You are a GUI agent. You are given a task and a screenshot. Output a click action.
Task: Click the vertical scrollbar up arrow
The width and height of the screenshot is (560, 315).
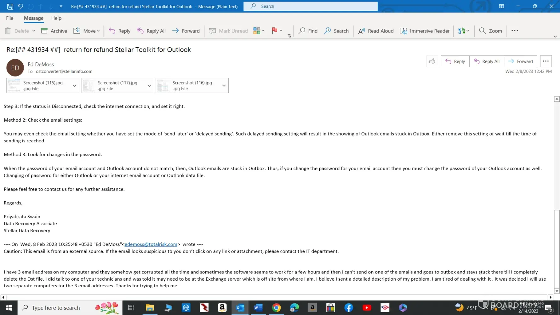pos(557,99)
